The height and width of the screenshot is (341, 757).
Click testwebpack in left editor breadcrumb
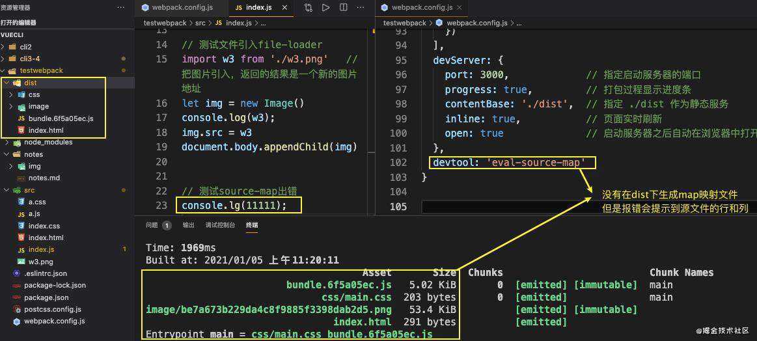click(165, 23)
